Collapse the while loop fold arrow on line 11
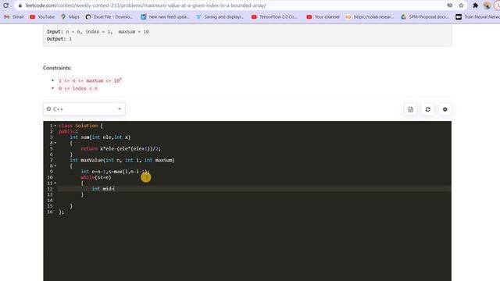This screenshot has height=281, width=500. pos(55,183)
